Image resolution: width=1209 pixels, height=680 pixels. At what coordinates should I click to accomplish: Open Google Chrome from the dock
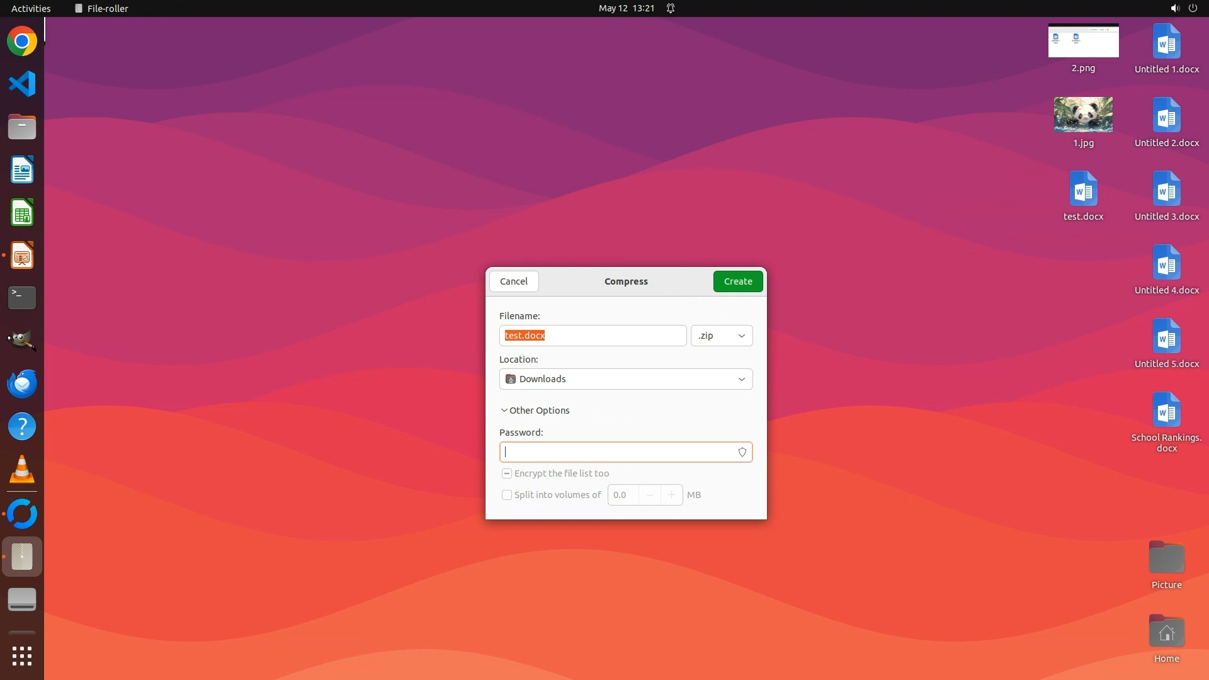pos(22,42)
